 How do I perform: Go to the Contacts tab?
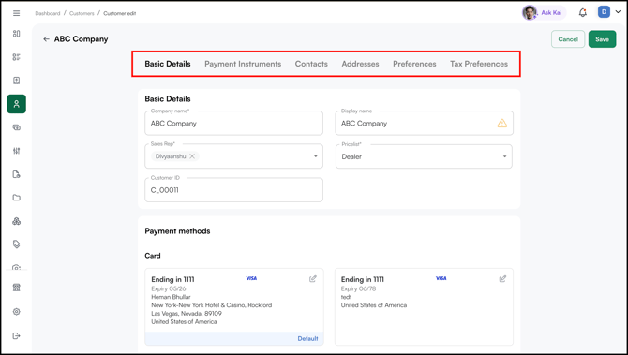click(311, 64)
